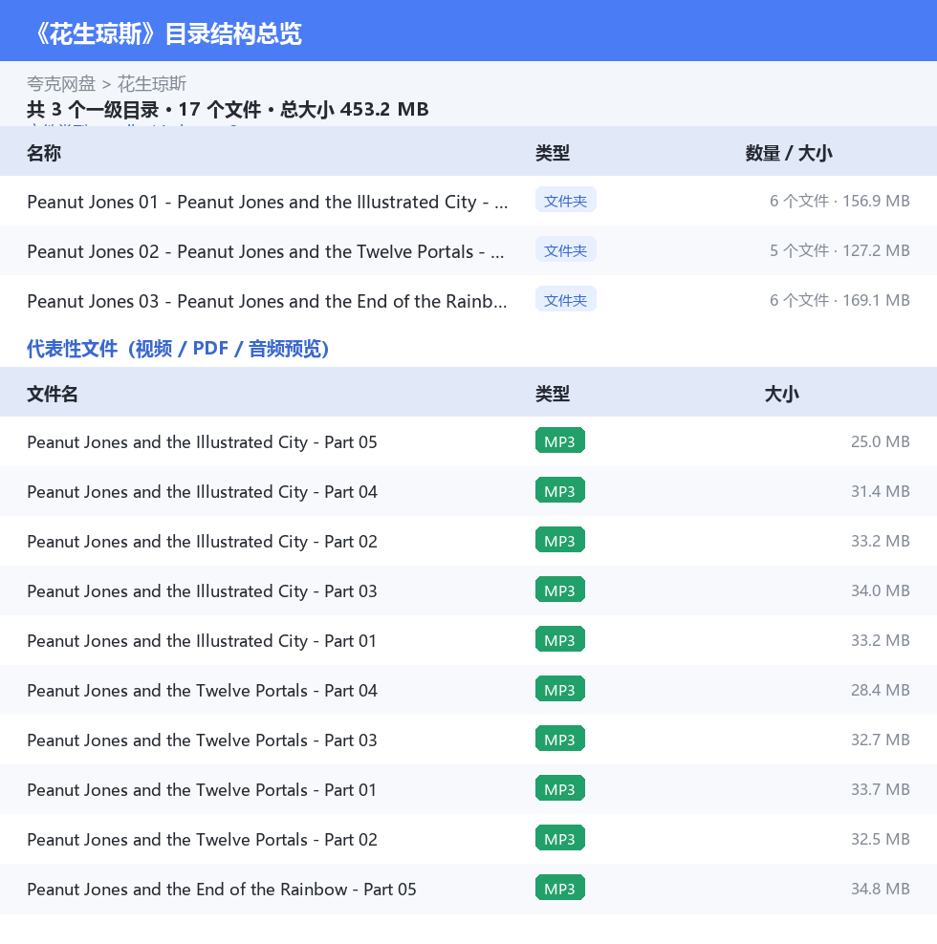Select Illustrated City - Part 05 file
937x944 pixels.
point(468,441)
